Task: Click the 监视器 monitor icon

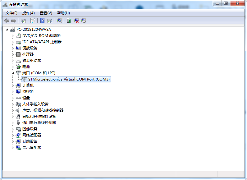Action: pyautogui.click(x=18, y=92)
